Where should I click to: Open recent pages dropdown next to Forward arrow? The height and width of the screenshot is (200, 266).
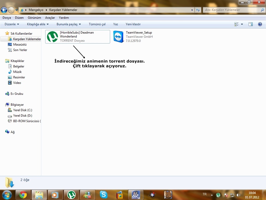pyautogui.click(x=16, y=10)
